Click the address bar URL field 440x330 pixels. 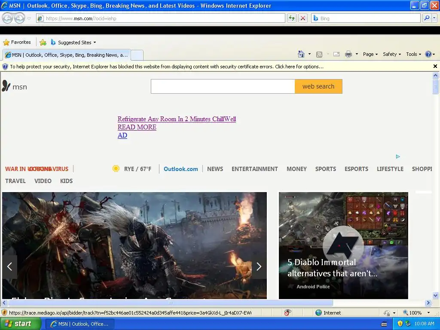click(161, 18)
